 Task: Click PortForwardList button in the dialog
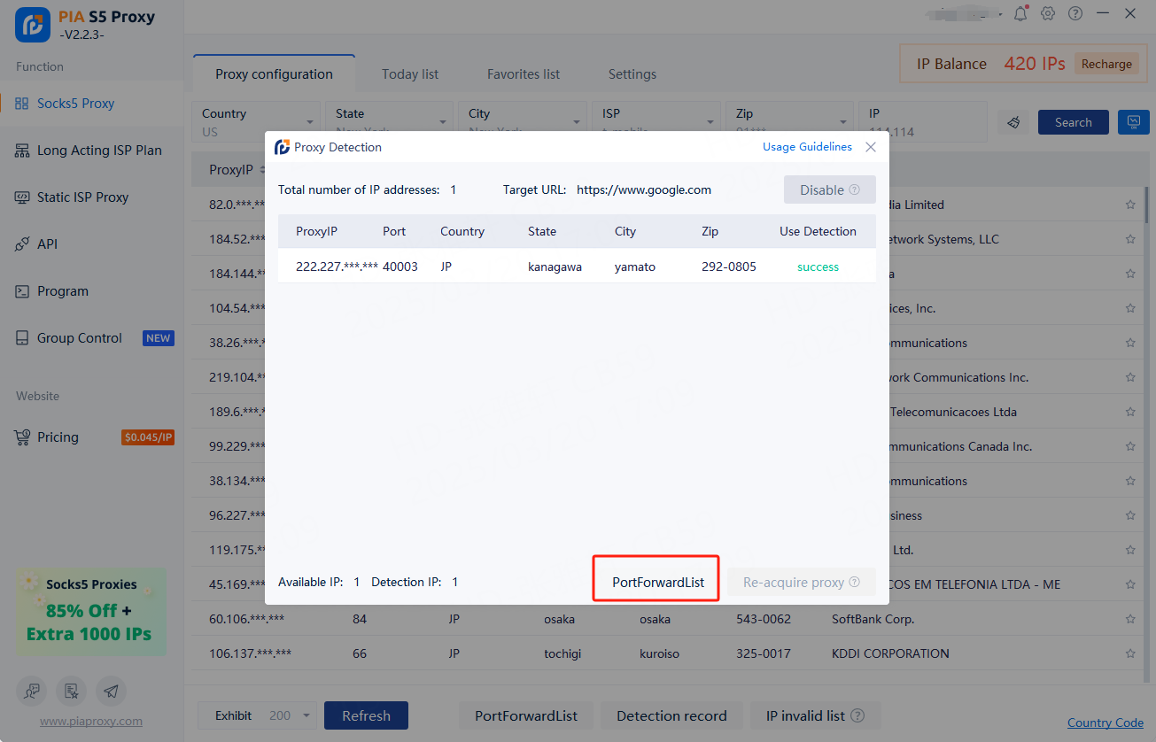[657, 582]
